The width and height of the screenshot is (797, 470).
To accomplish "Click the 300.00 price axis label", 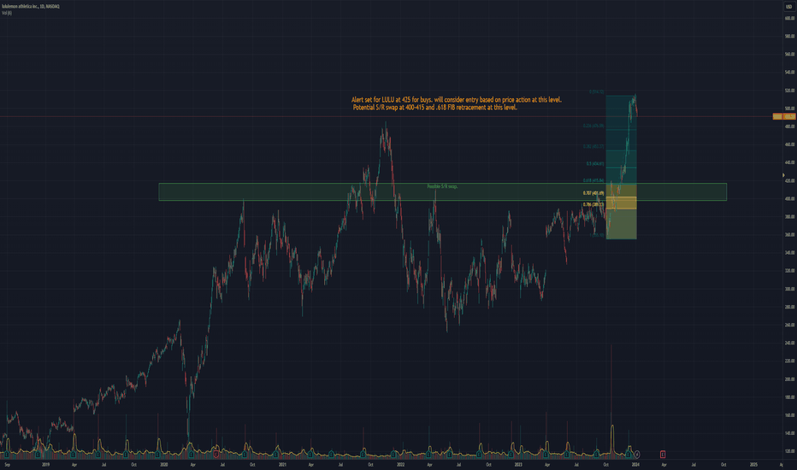I will click(789, 289).
